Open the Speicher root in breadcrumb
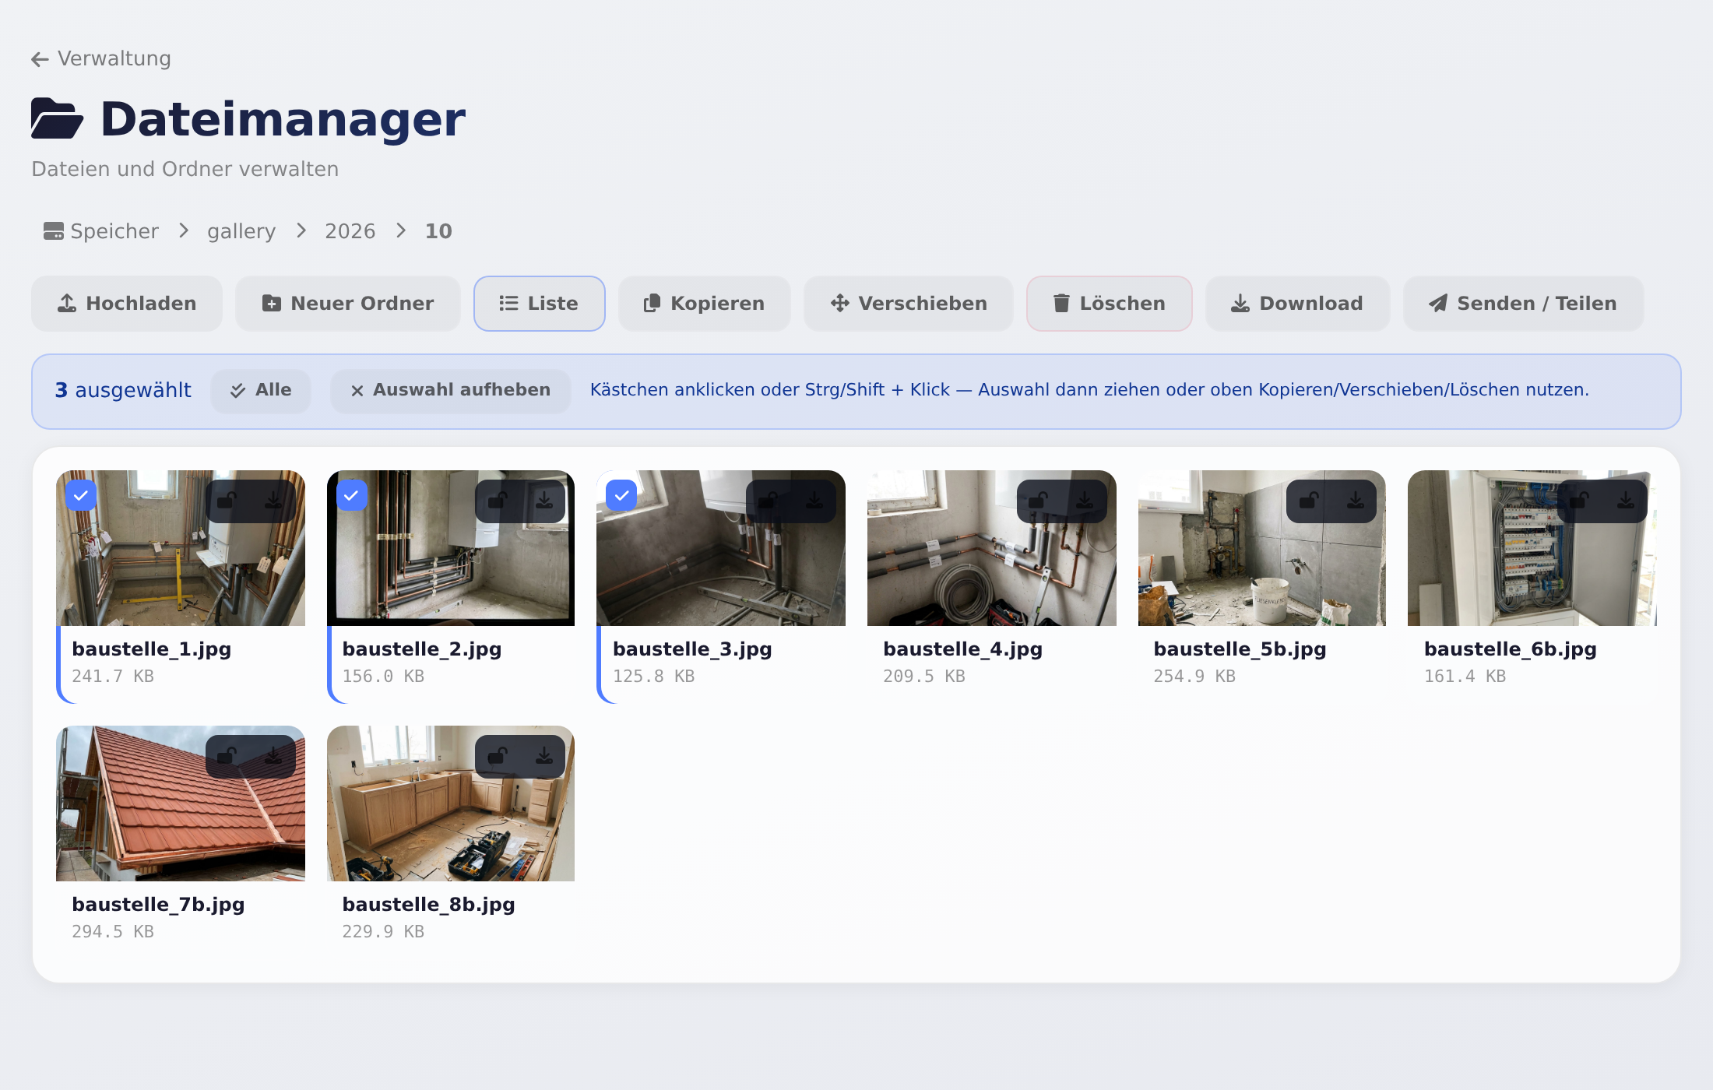This screenshot has height=1090, width=1713. 101,231
